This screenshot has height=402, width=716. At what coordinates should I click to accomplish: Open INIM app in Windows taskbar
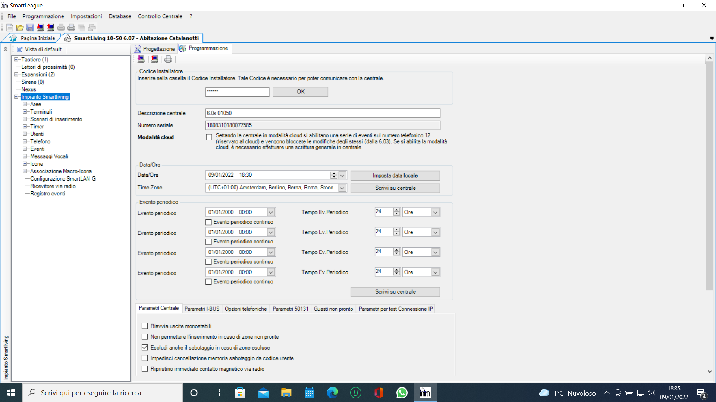click(x=425, y=393)
